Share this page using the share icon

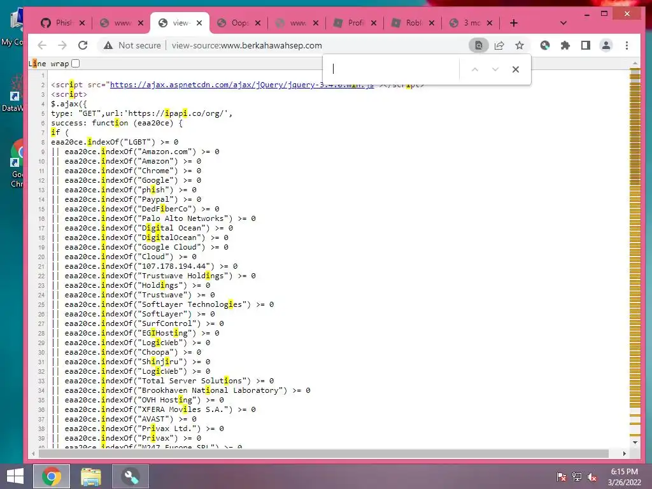[499, 45]
